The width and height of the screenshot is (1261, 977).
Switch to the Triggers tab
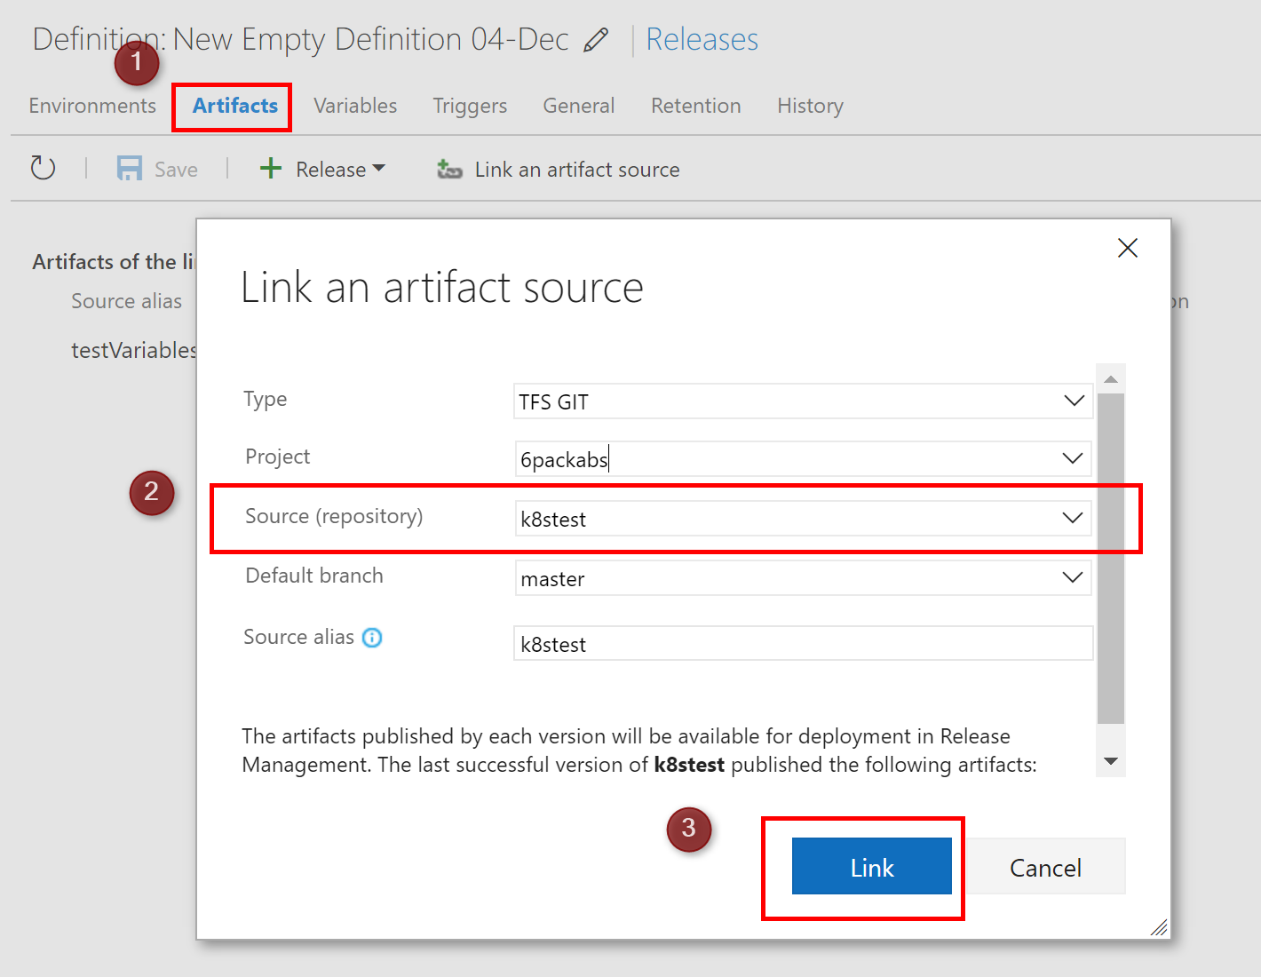pos(470,106)
